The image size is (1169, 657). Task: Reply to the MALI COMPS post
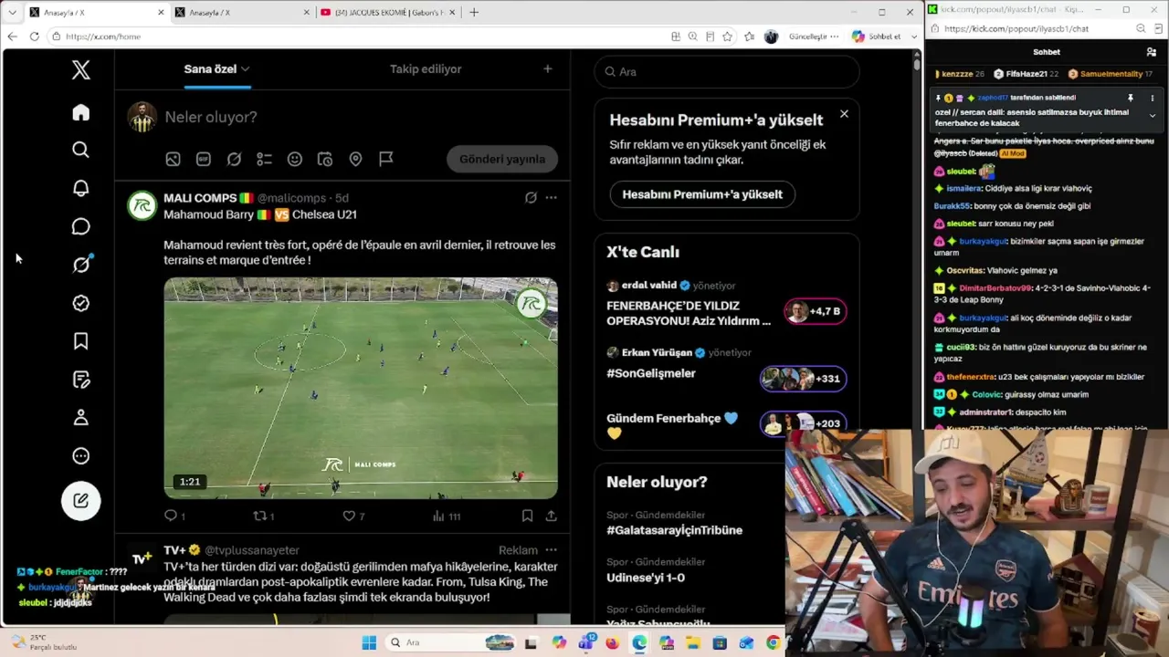pyautogui.click(x=174, y=516)
